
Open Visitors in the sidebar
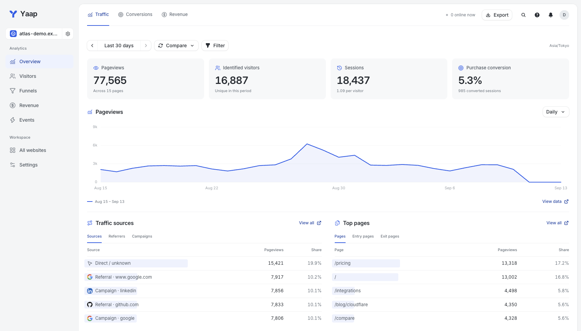pyautogui.click(x=39, y=76)
